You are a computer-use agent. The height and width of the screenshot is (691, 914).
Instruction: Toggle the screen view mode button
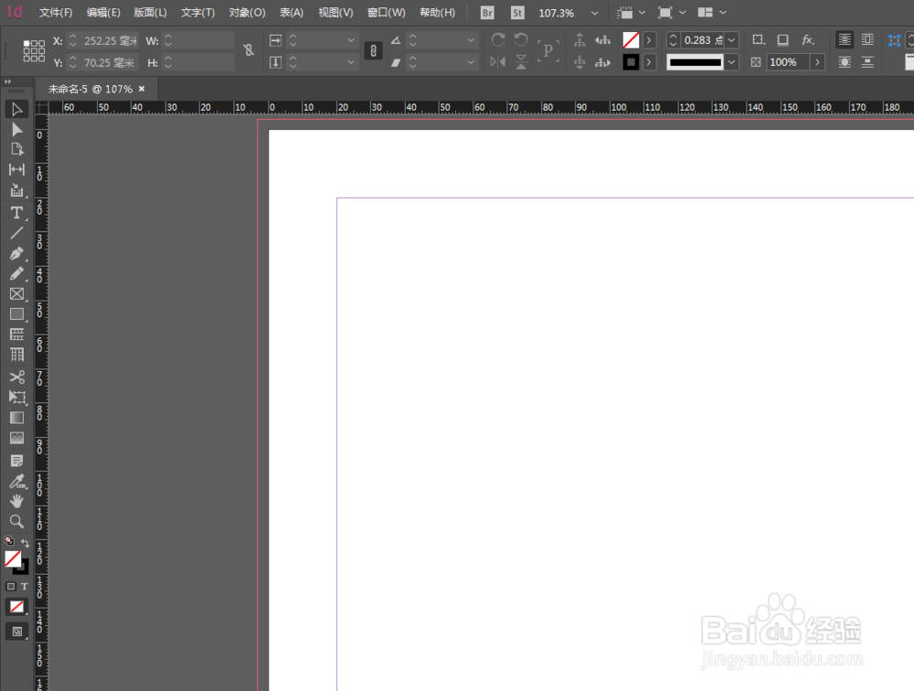pyautogui.click(x=16, y=632)
